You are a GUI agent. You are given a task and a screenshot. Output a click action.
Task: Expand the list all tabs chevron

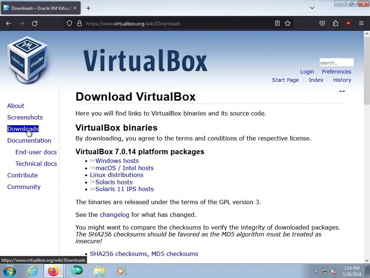312,8
